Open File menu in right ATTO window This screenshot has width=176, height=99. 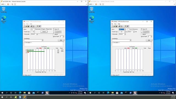point(112,24)
